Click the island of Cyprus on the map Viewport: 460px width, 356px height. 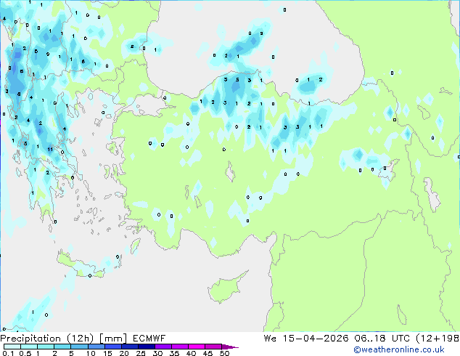(x=226, y=288)
